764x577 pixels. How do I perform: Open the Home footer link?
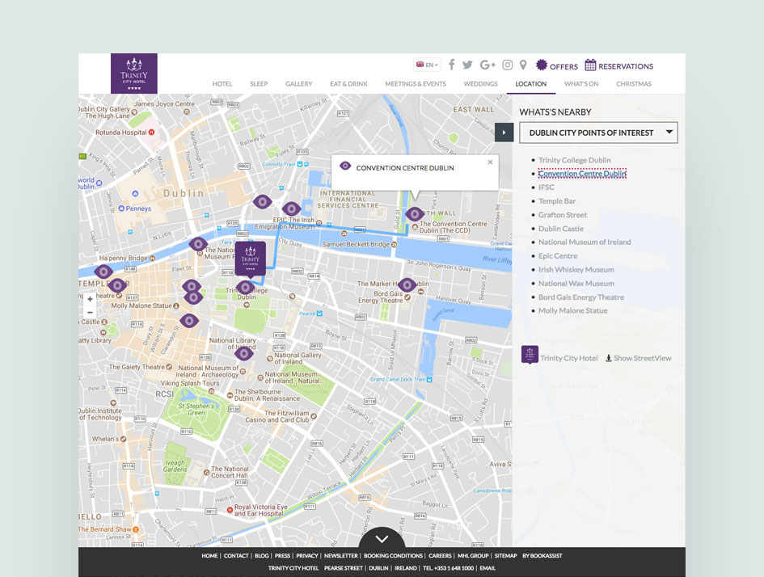click(209, 555)
